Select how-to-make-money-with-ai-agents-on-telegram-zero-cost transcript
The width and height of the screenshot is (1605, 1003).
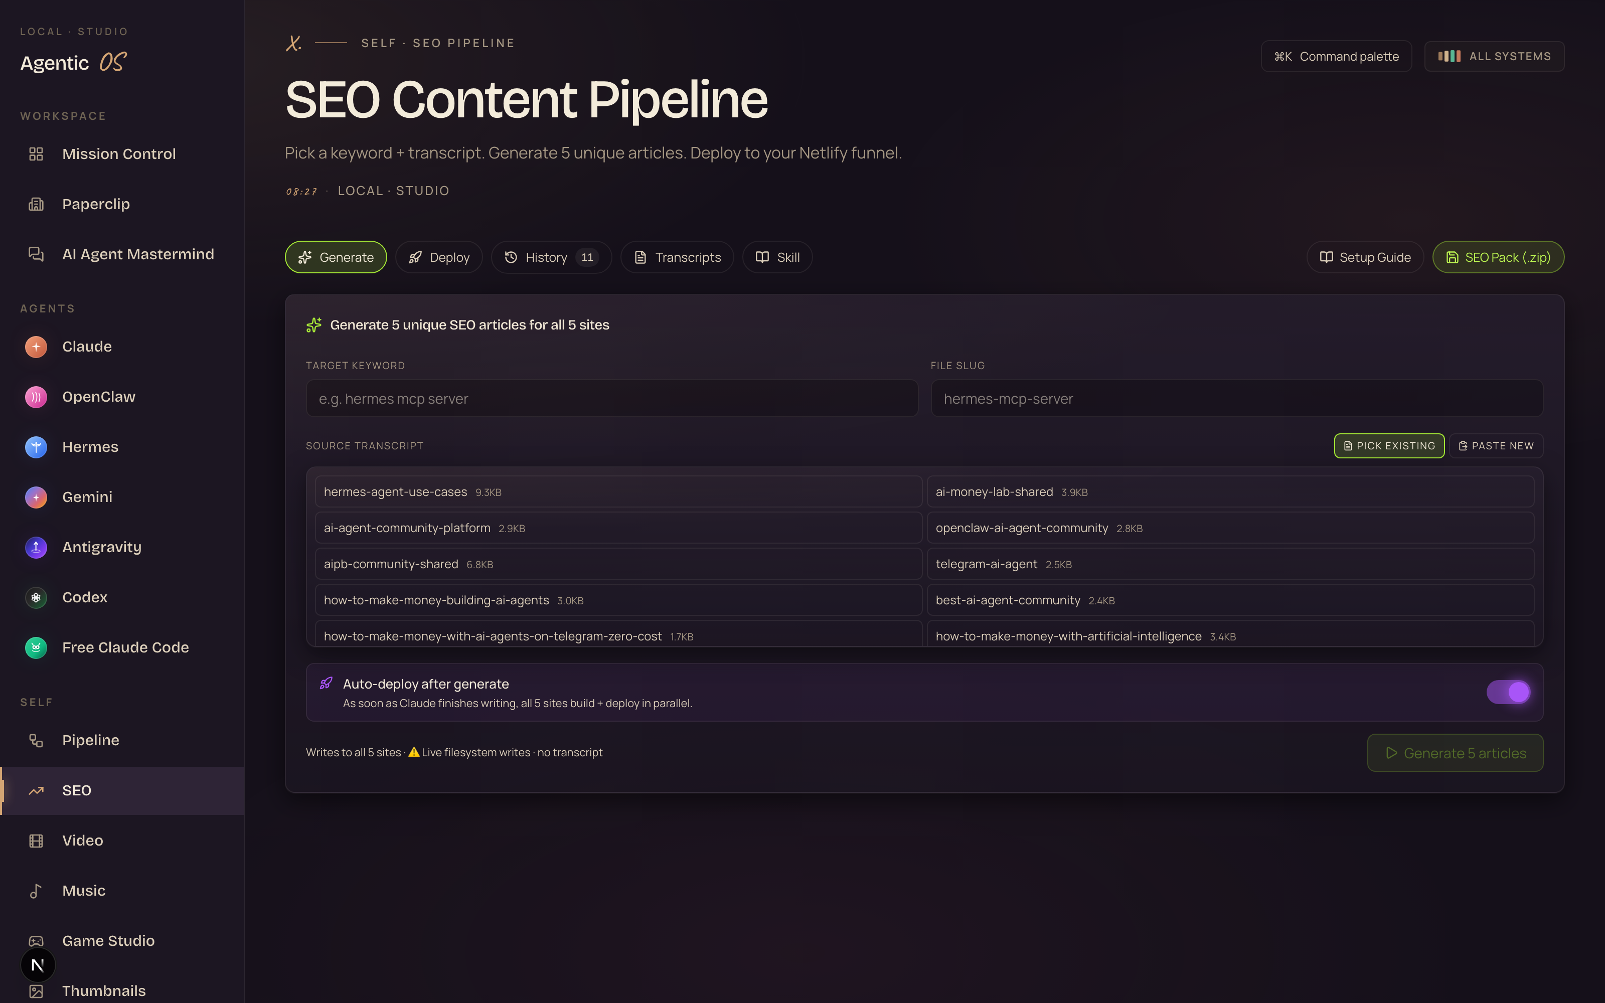[x=618, y=633]
